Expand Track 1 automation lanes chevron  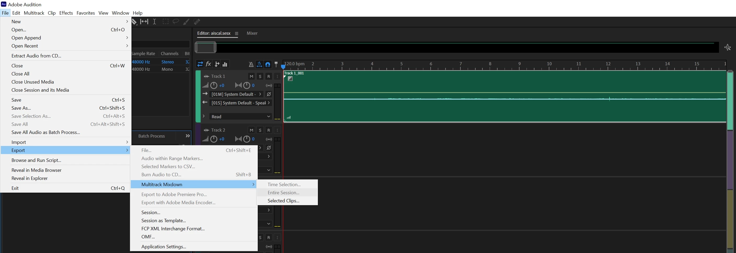(x=204, y=116)
